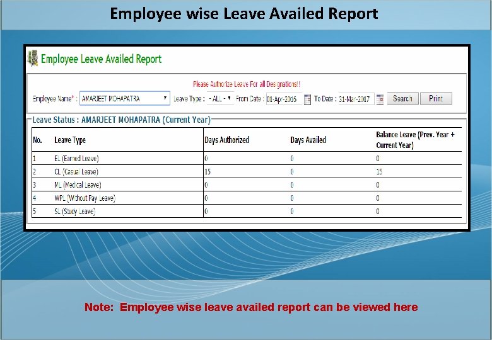Click the Employee Leave Availed Report logo icon
This screenshot has width=492, height=340.
coord(33,58)
